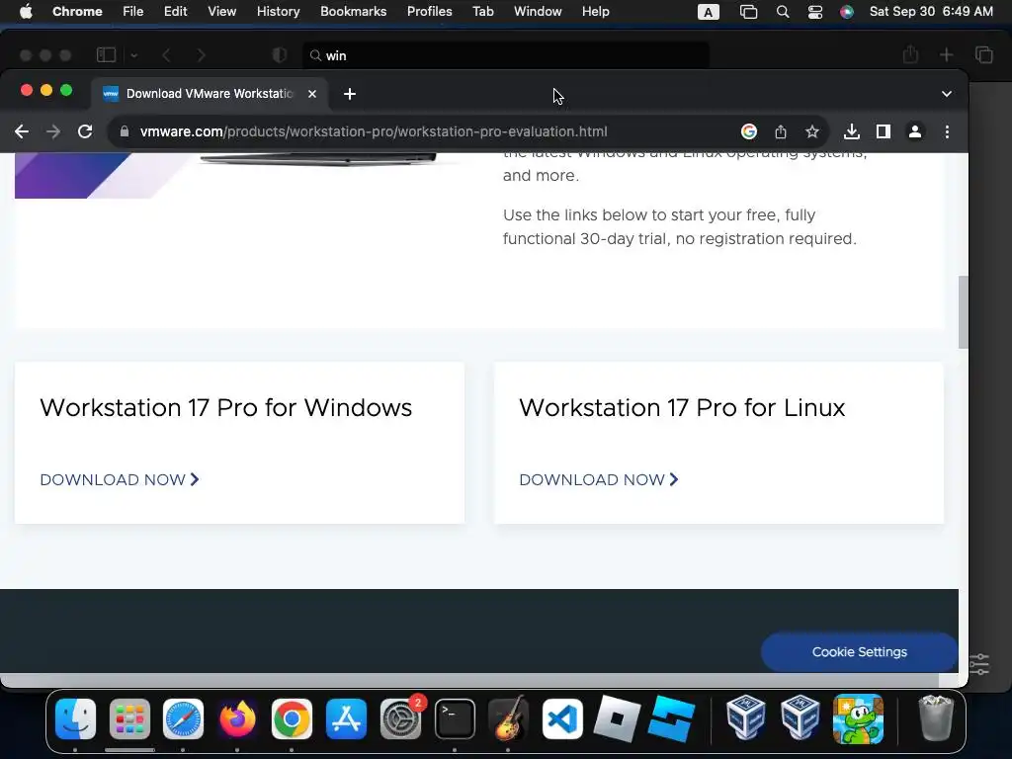Click the input source A icon in menu bar
The height and width of the screenshot is (759, 1012).
[708, 12]
